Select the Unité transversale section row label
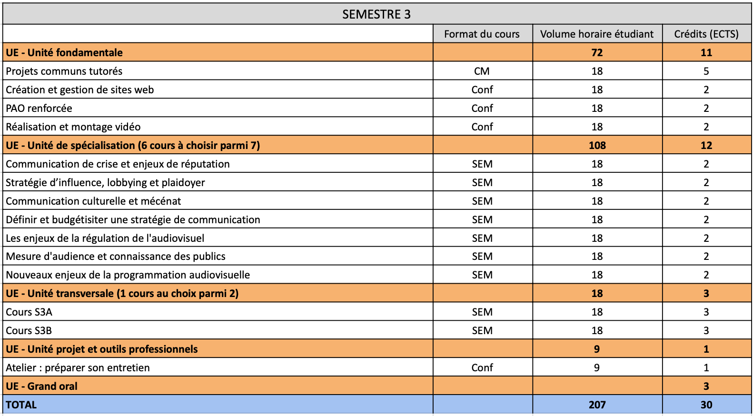This screenshot has width=753, height=416. point(122,293)
